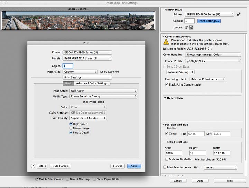Click the Copies field in Print dialog
Image resolution: width=249 pixels, height=188 pixels.
click(68, 66)
